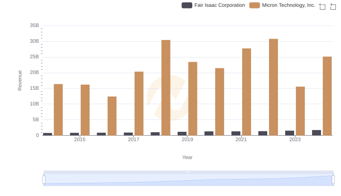Click the 30B y-axis label
341x196 pixels.
(35, 41)
